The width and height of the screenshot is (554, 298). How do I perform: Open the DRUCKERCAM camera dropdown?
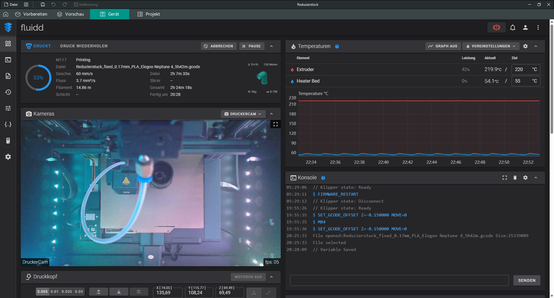[243, 114]
